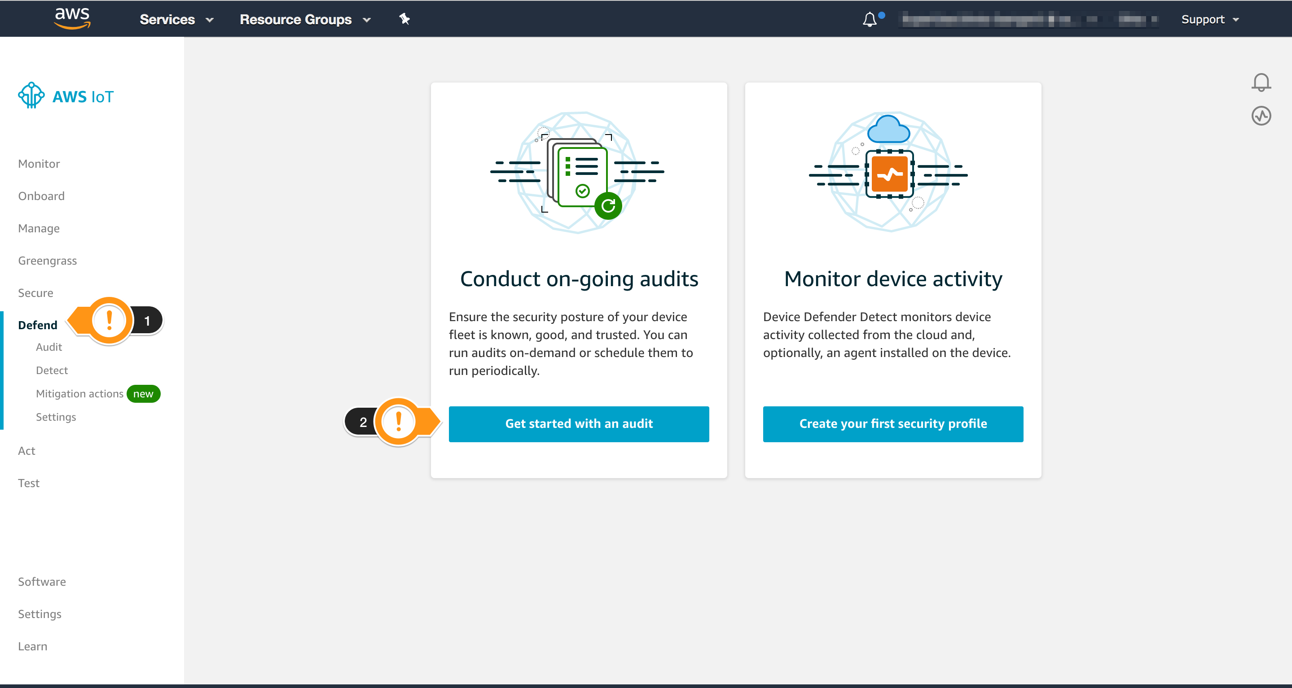Click the audit checklist illustration
The width and height of the screenshot is (1292, 688).
pos(578,172)
